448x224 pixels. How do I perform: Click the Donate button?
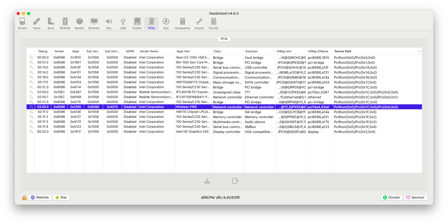pos(391,197)
